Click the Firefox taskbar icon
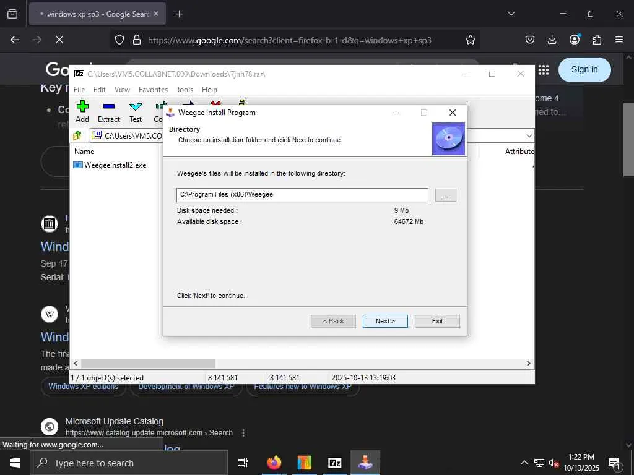This screenshot has height=475, width=634. pyautogui.click(x=274, y=463)
